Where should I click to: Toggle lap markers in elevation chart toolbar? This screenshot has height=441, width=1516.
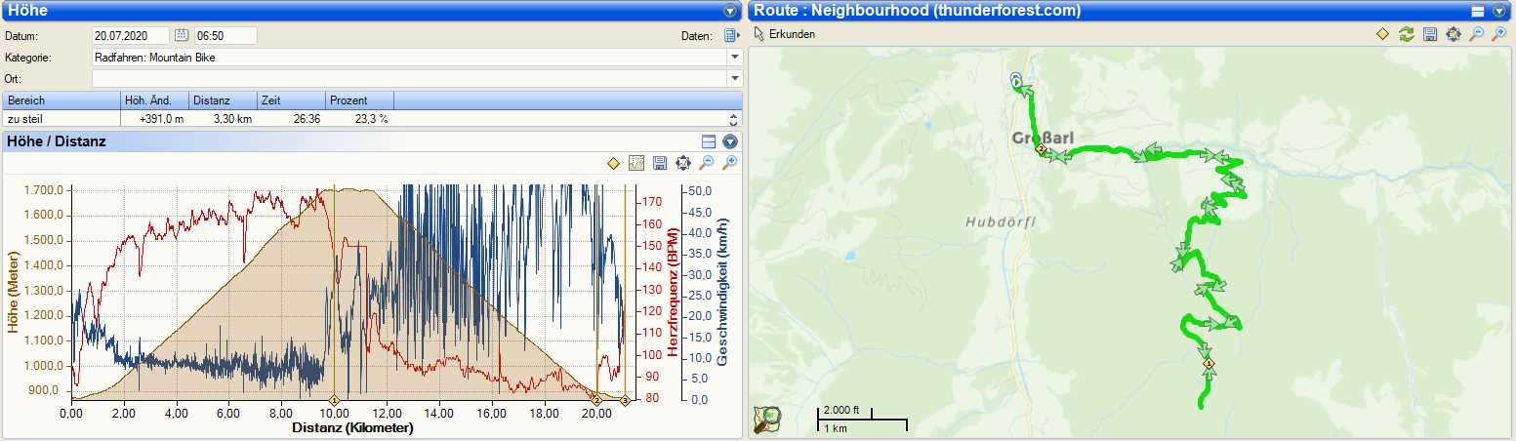613,163
